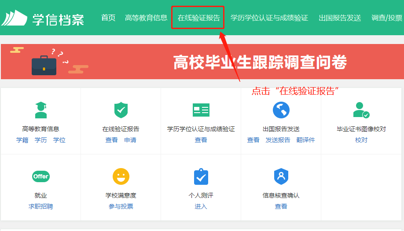Select 在线验证报告 in the top navigation

199,18
